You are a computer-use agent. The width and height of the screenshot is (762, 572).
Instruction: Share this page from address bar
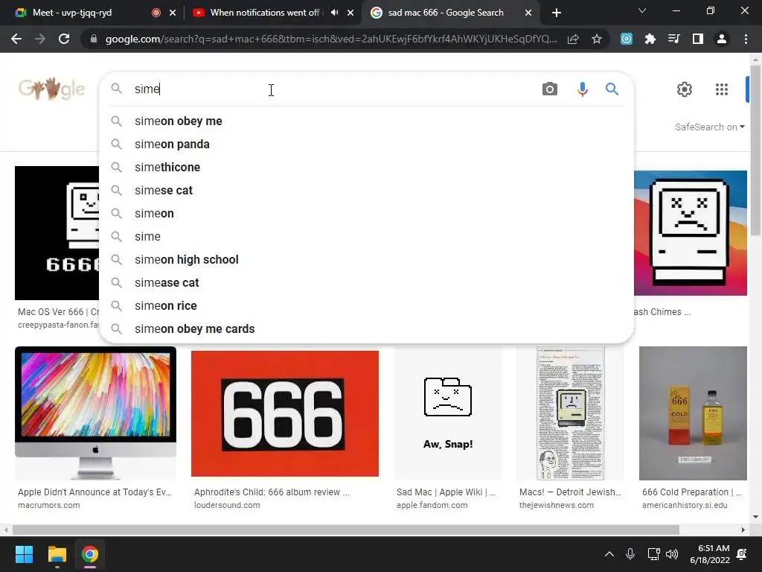tap(573, 39)
